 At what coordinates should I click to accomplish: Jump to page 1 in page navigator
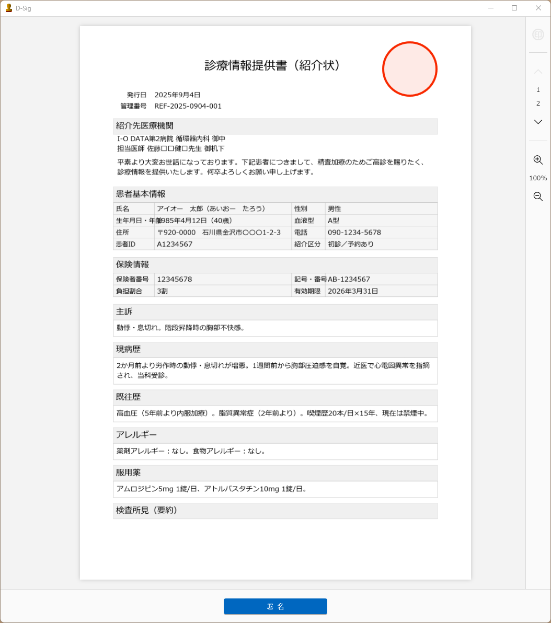(x=538, y=90)
